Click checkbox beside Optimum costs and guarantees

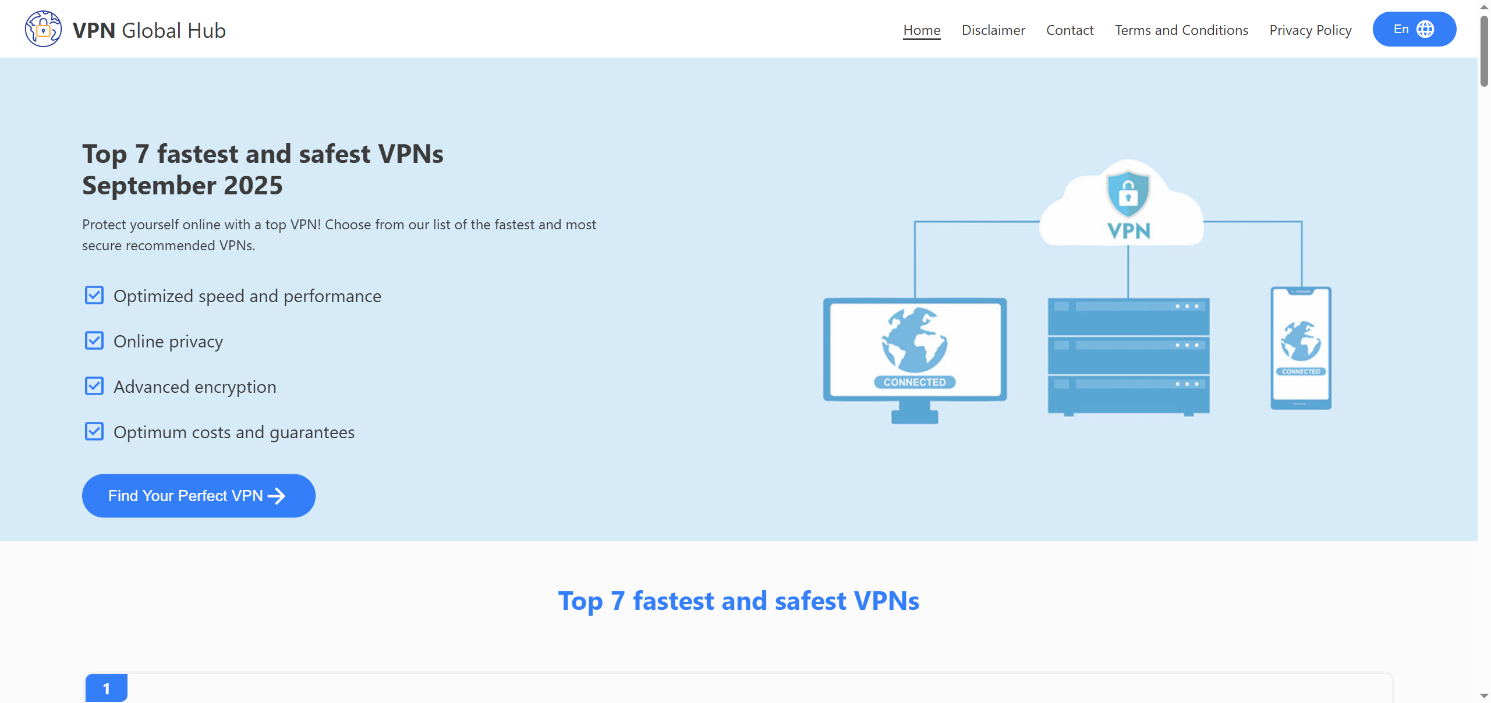tap(94, 432)
